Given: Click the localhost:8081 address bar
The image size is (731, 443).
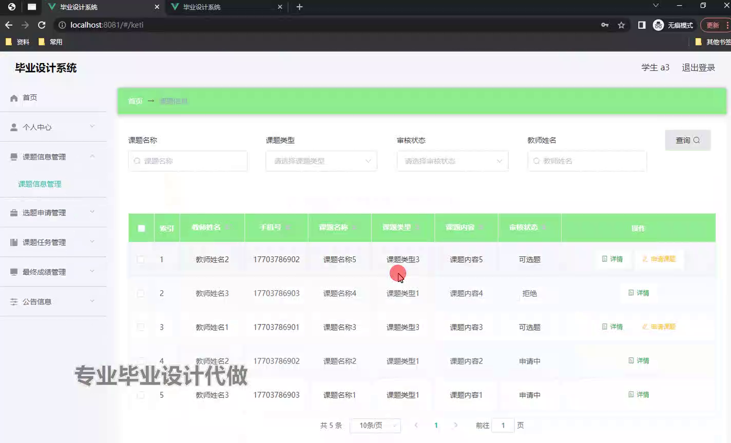Looking at the screenshot, I should point(329,25).
